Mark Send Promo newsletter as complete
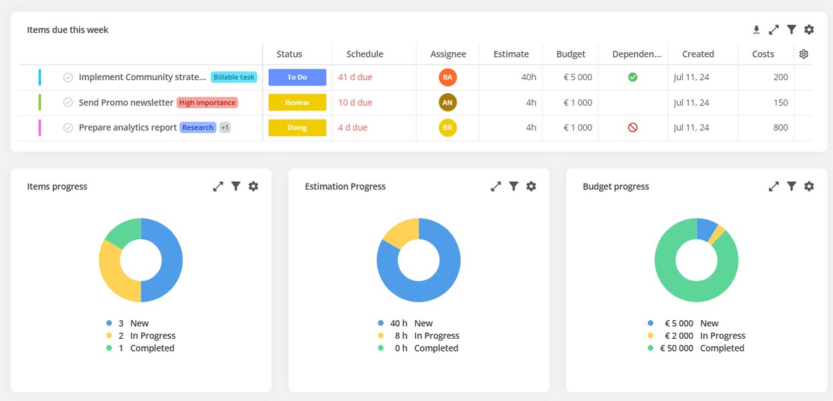This screenshot has height=401, width=833. (68, 102)
